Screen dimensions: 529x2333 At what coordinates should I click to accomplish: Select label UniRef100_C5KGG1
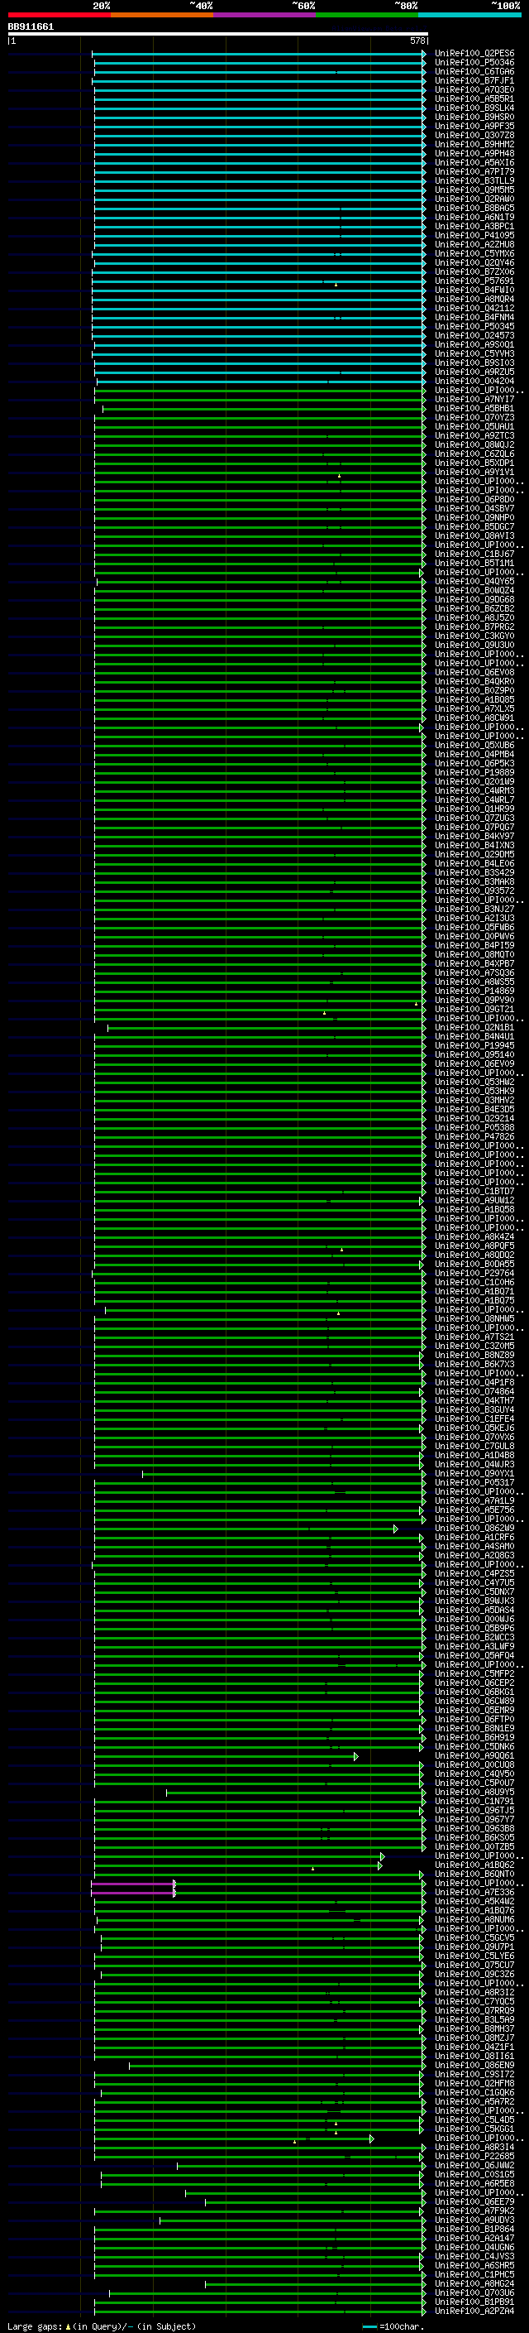coord(474,2129)
